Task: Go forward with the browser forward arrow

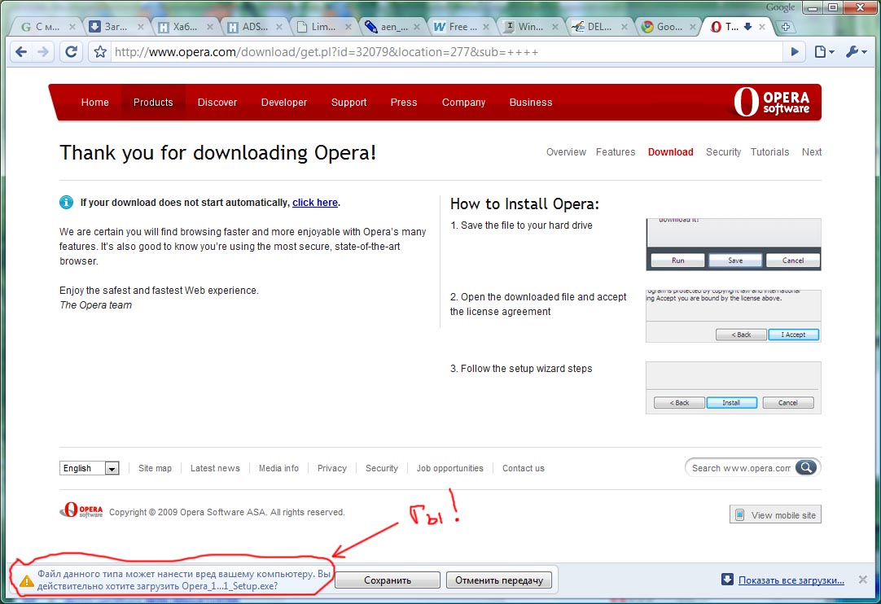Action: tap(43, 52)
